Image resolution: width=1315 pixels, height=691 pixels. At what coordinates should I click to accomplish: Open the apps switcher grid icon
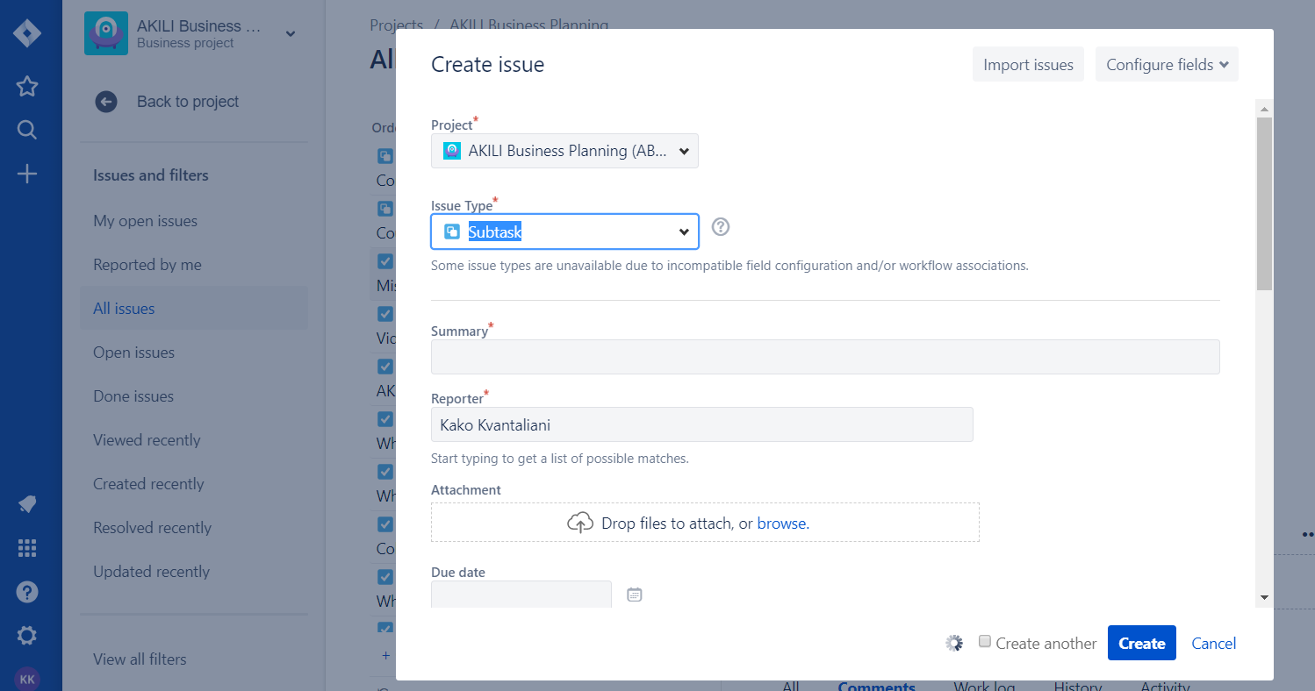click(26, 547)
